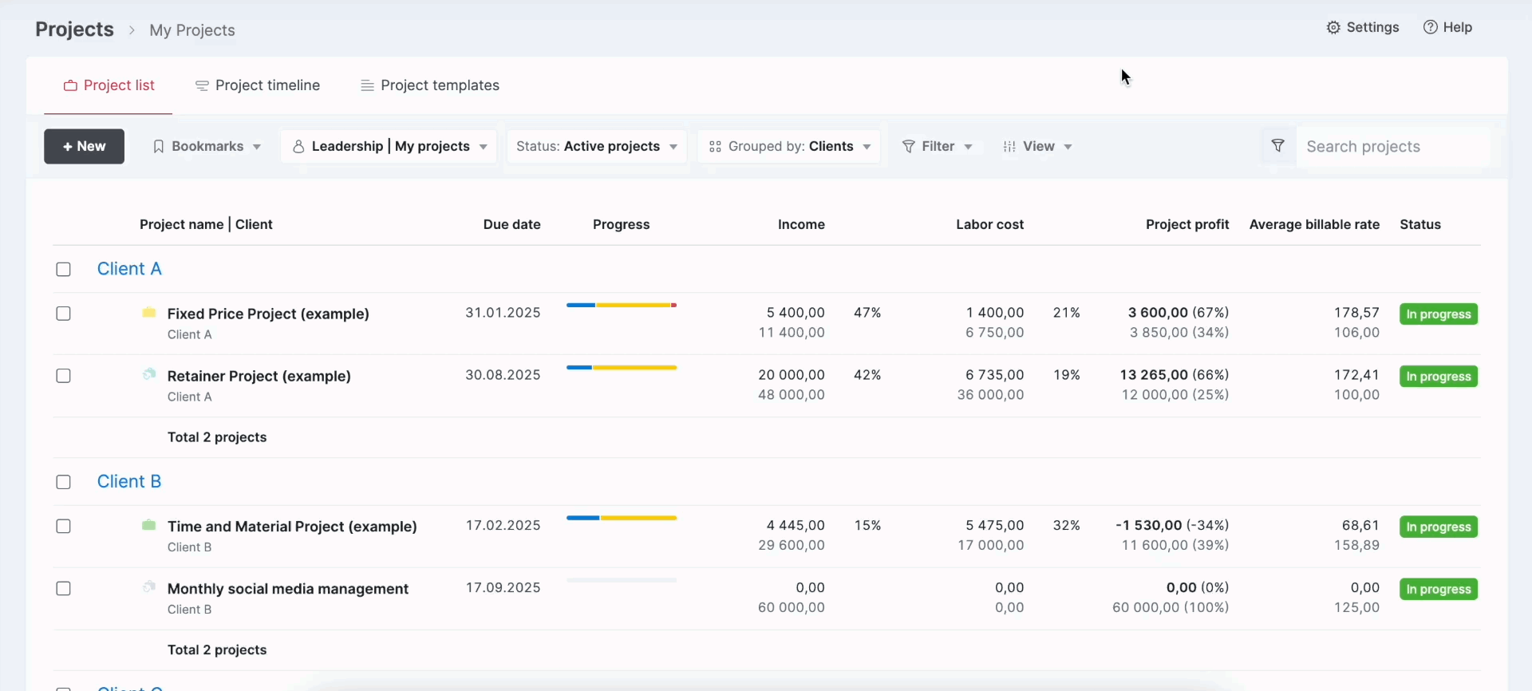Tick the Retainer Project checkbox
Screen dimensions: 1532x691
point(64,376)
